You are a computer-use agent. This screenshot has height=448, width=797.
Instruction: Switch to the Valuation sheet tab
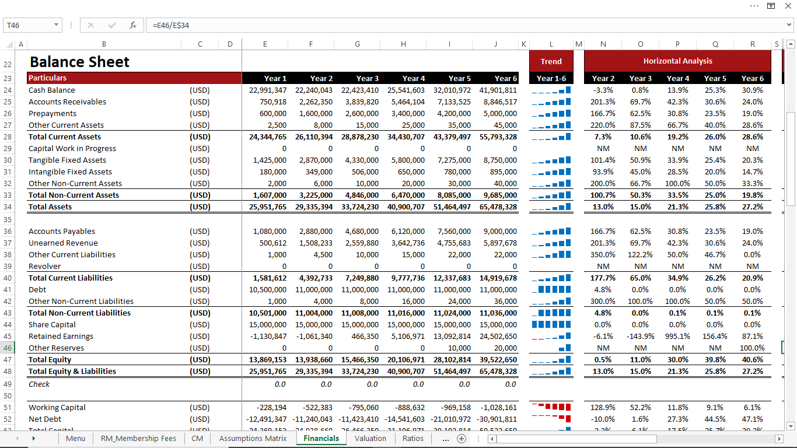[x=370, y=439]
